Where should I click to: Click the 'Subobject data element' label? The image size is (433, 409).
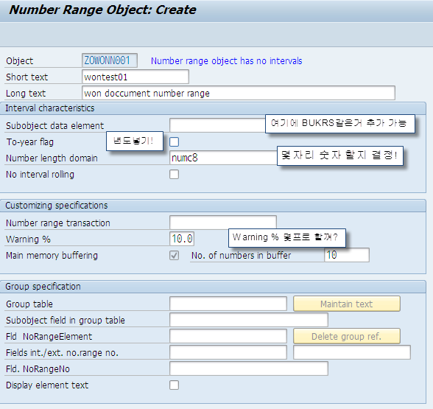point(55,126)
